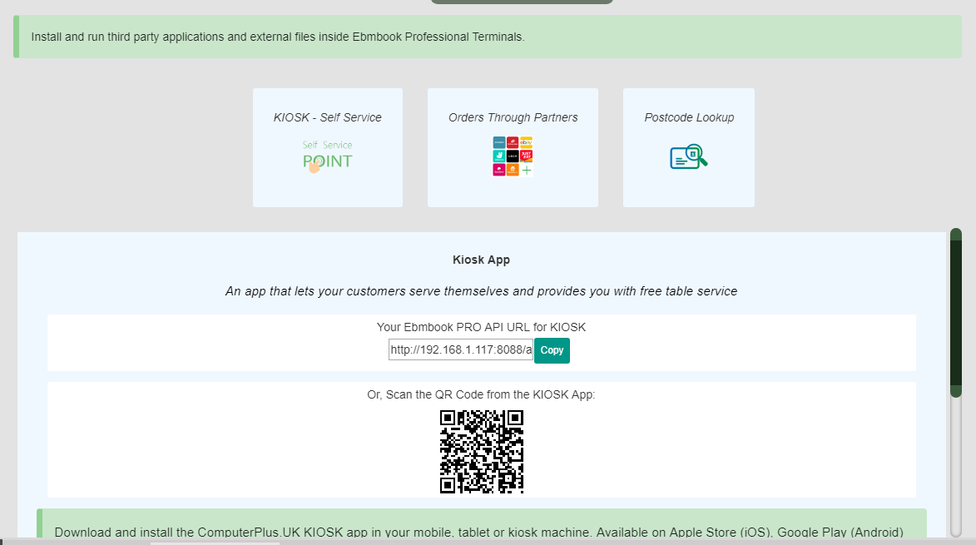Copy the Ebmbook PRO API URL
Viewport: 976px width, 545px height.
552,350
